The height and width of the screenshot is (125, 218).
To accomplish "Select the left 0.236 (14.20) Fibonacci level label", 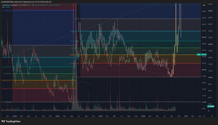I will click(x=6, y=89).
